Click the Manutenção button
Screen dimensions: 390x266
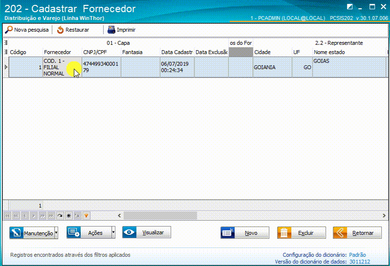click(x=32, y=233)
